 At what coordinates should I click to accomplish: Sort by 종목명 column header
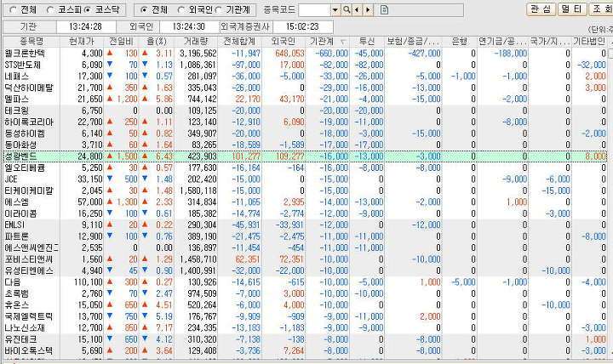pyautogui.click(x=32, y=41)
